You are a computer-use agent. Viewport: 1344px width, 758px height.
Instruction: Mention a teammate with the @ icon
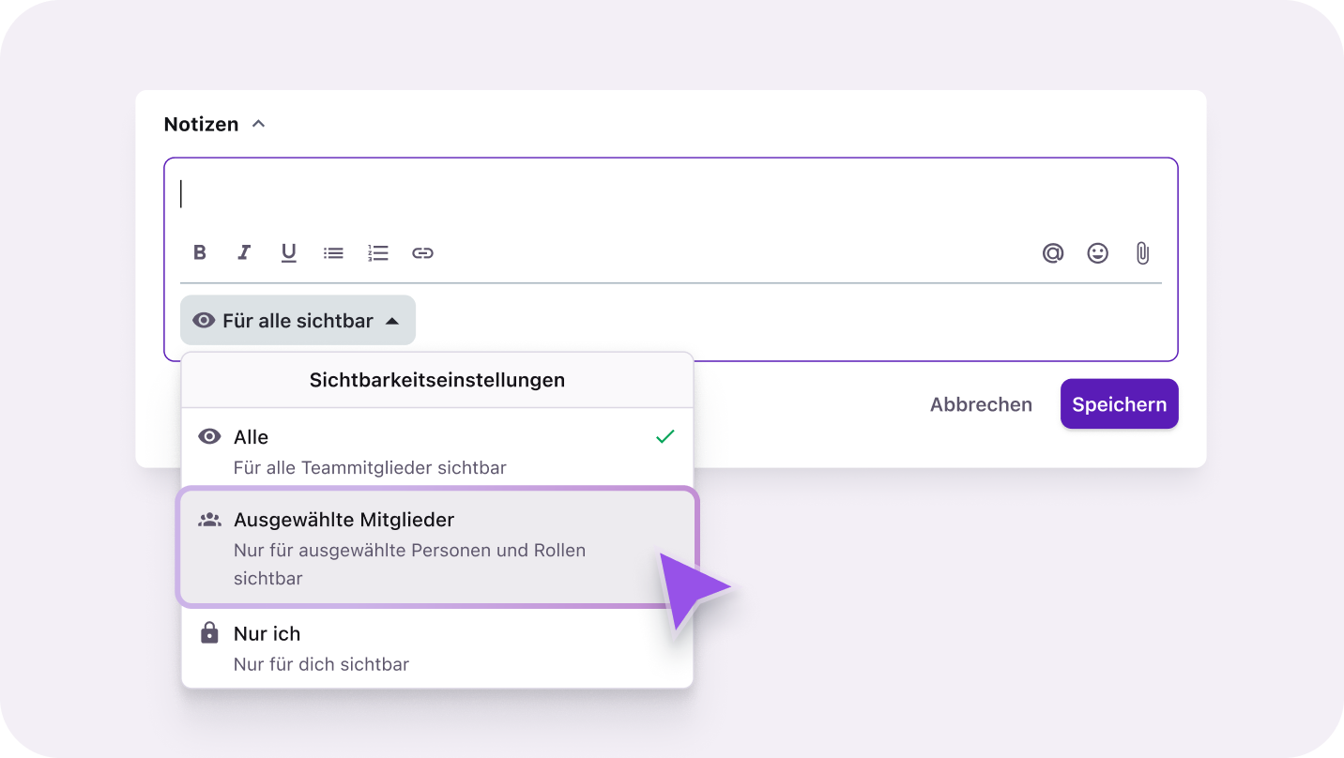1053,252
